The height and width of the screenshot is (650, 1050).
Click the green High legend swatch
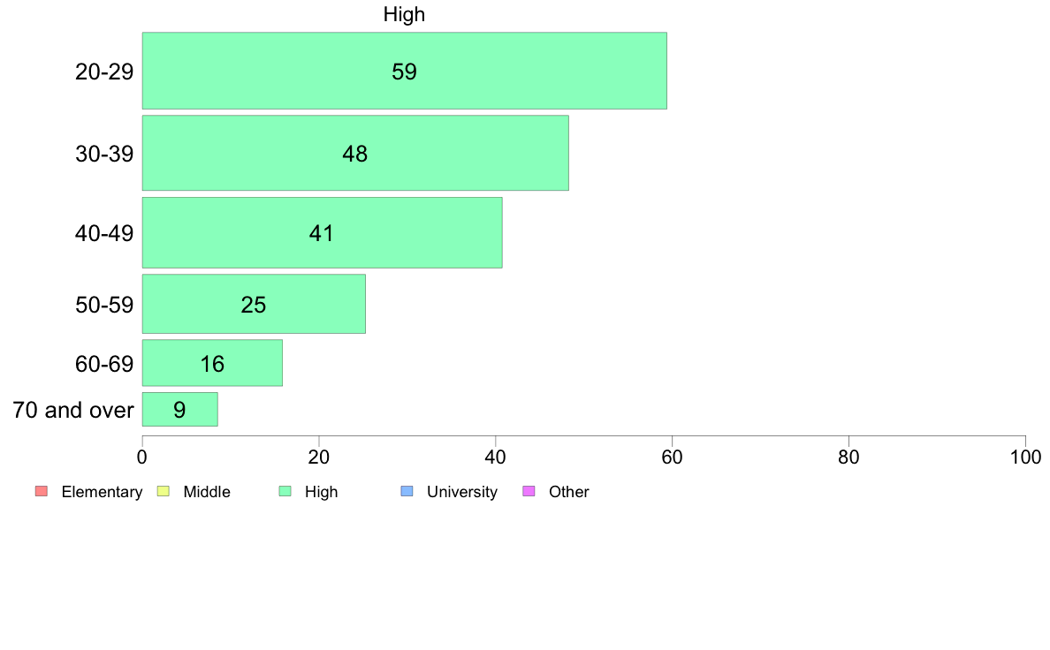(285, 491)
